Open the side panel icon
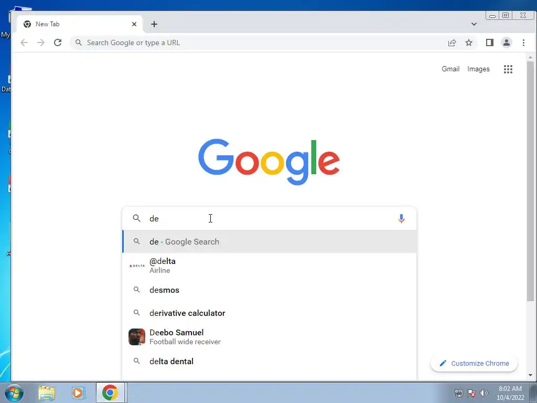 [490, 43]
